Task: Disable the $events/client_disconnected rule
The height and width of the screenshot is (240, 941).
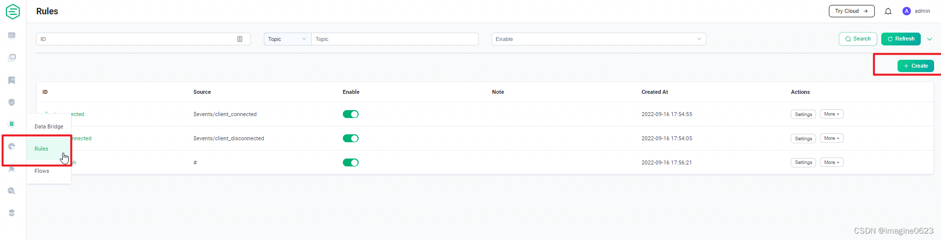Action: tap(351, 138)
